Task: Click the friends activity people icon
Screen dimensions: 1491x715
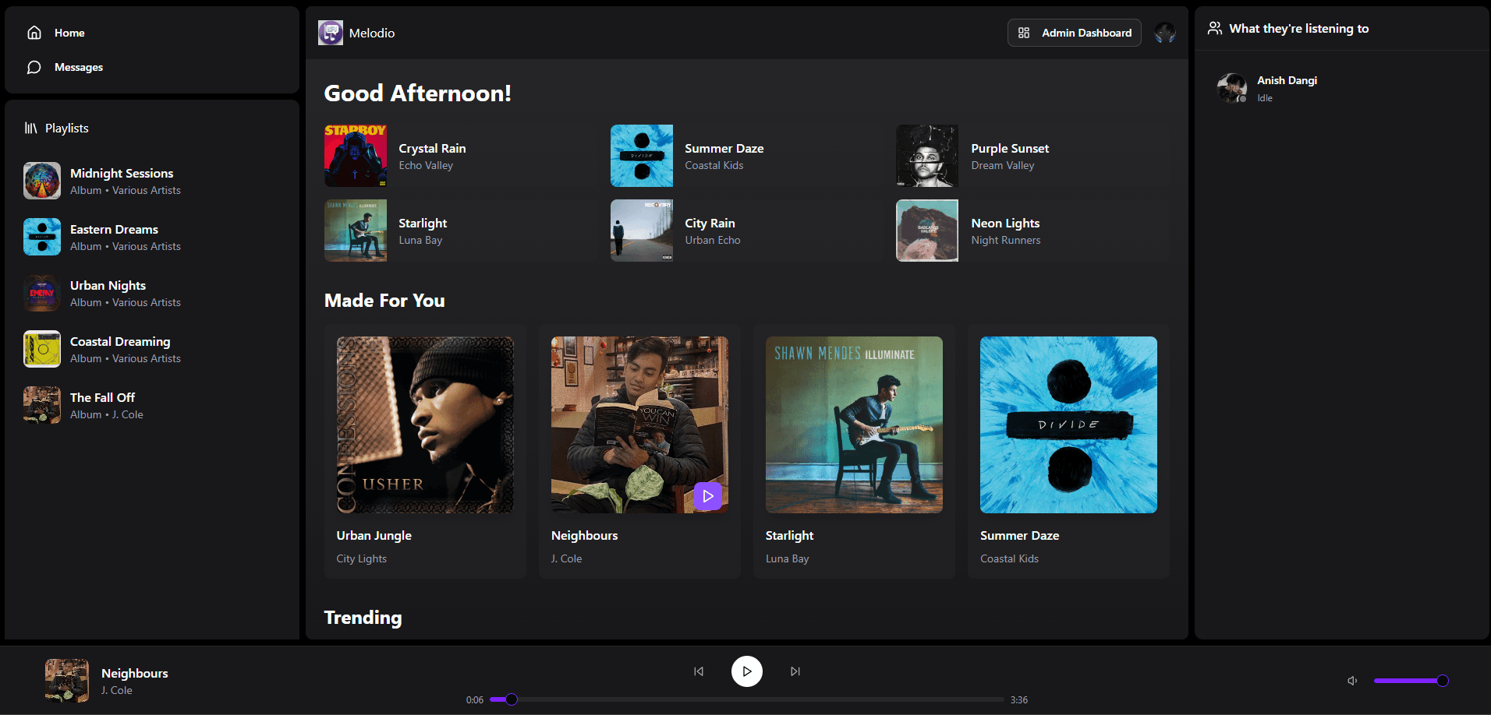Action: (1215, 29)
